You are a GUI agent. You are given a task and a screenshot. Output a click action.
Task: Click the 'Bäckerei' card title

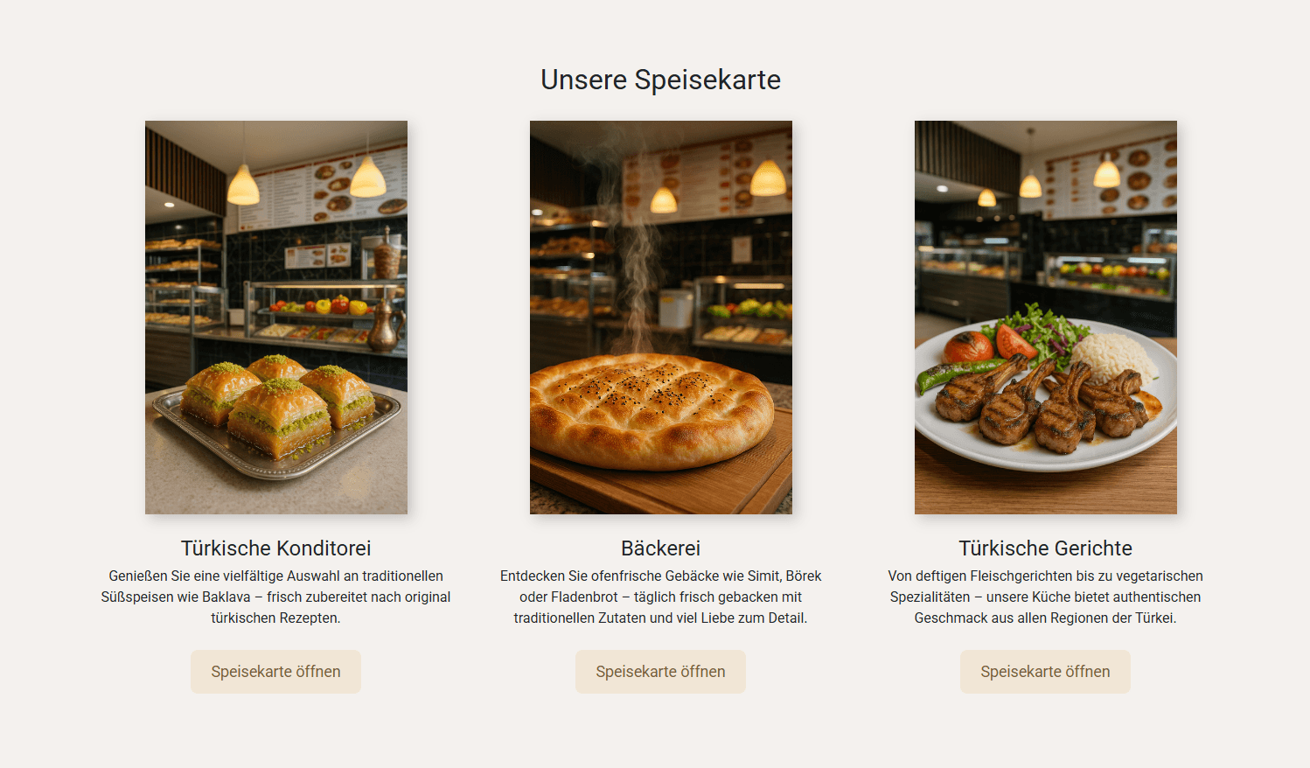coord(661,548)
